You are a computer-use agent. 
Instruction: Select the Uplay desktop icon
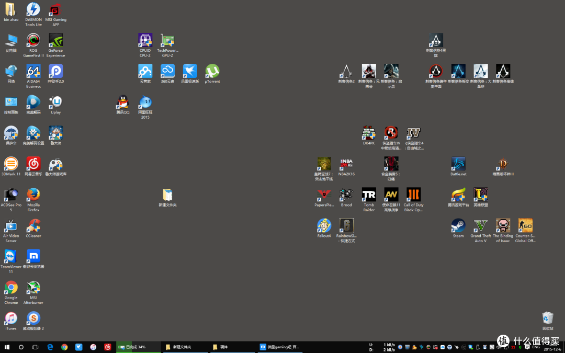55,105
